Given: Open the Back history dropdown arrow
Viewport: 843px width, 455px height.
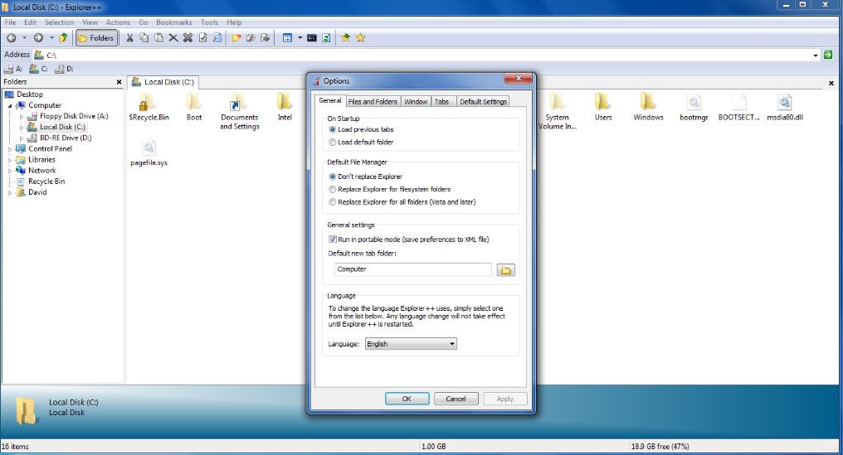Looking at the screenshot, I should (24, 37).
